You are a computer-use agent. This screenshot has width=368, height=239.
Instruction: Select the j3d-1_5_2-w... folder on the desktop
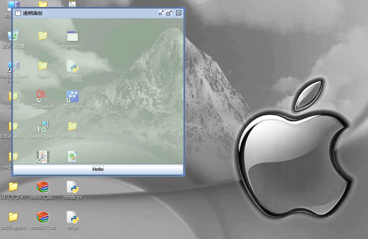point(13,187)
